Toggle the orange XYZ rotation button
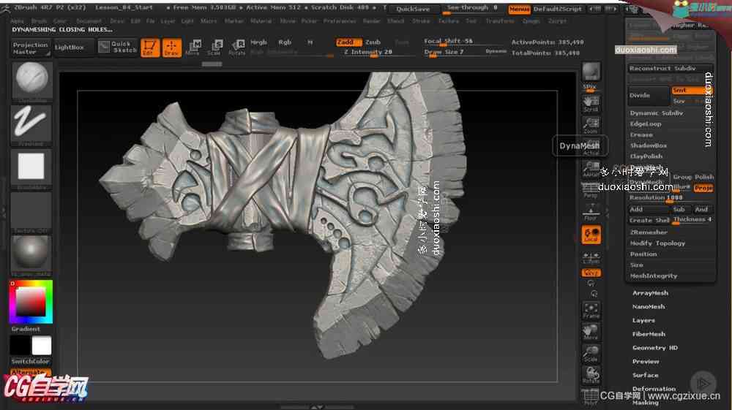 [591, 273]
